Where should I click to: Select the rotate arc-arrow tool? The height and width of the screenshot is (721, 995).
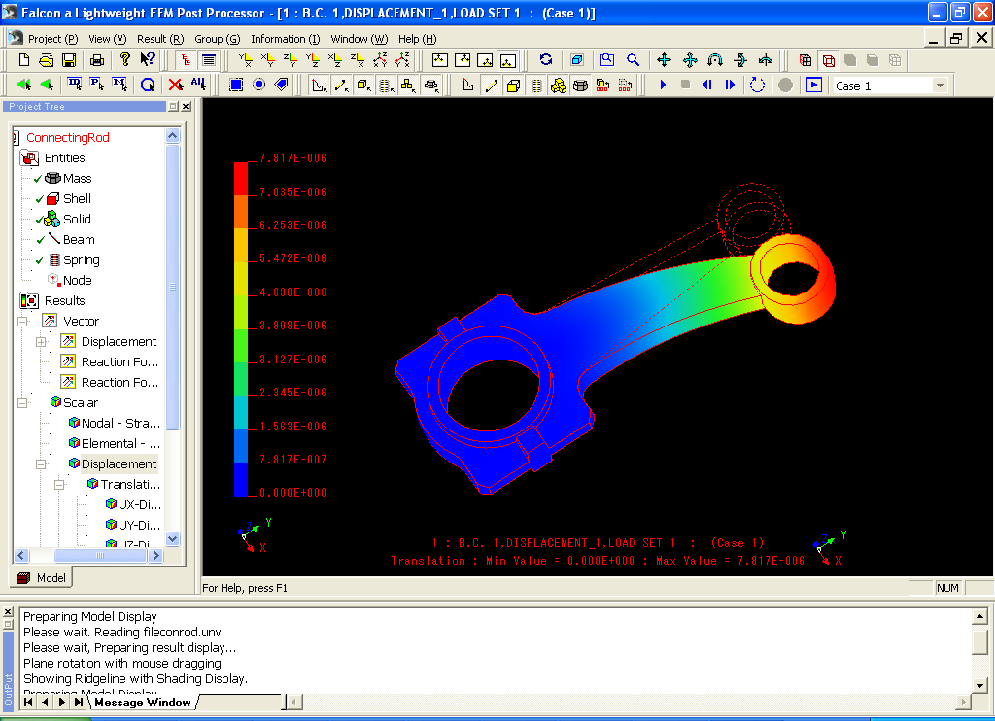coord(715,59)
